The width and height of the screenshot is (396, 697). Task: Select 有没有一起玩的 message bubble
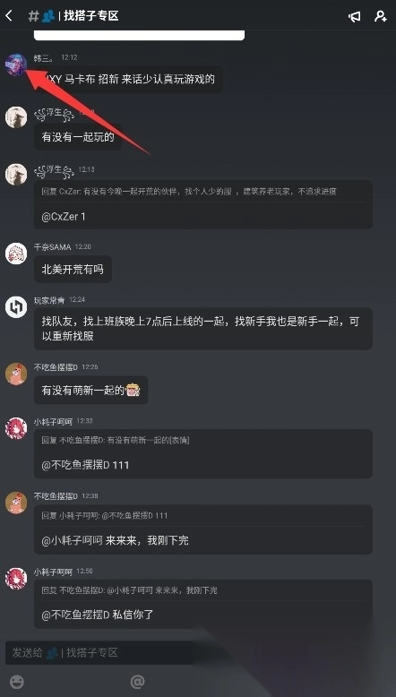pyautogui.click(x=78, y=137)
